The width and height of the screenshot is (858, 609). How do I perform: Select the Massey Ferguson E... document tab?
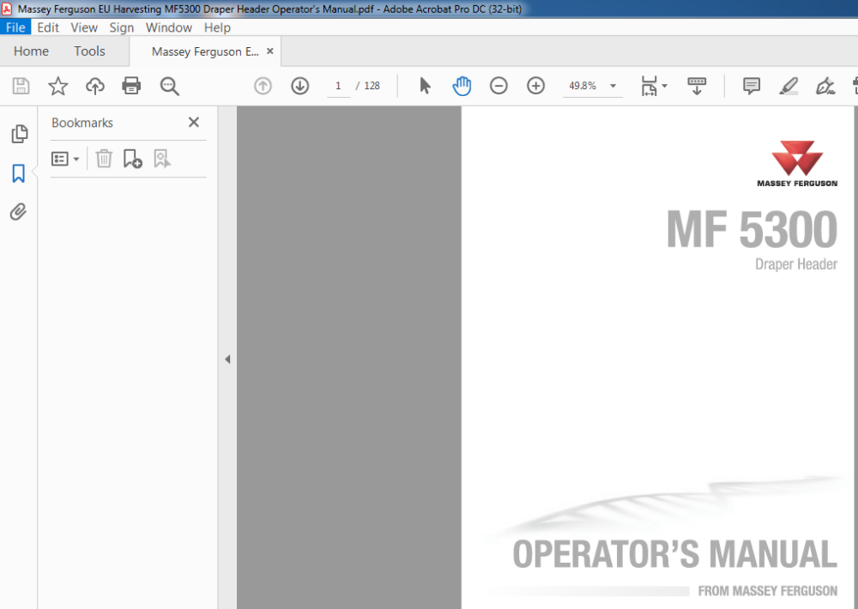pyautogui.click(x=205, y=51)
